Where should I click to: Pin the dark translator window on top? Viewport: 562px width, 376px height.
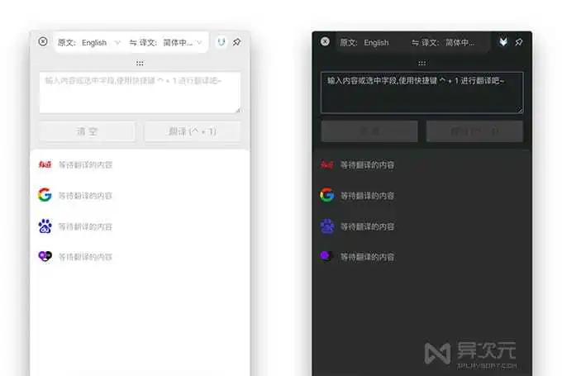[x=519, y=42]
